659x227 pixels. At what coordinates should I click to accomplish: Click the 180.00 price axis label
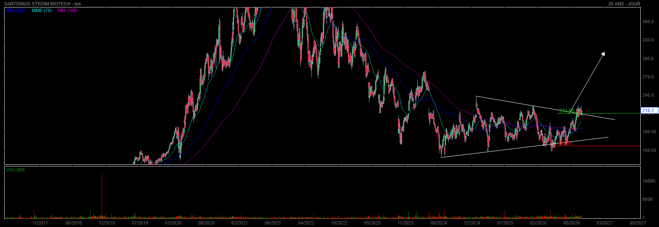pos(649,132)
